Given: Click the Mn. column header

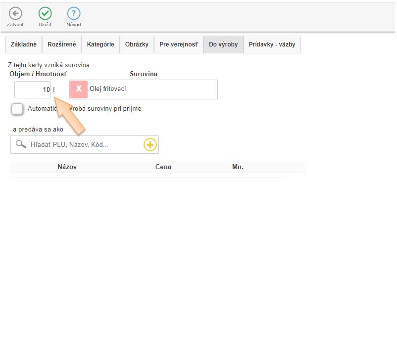Looking at the screenshot, I should coord(238,167).
